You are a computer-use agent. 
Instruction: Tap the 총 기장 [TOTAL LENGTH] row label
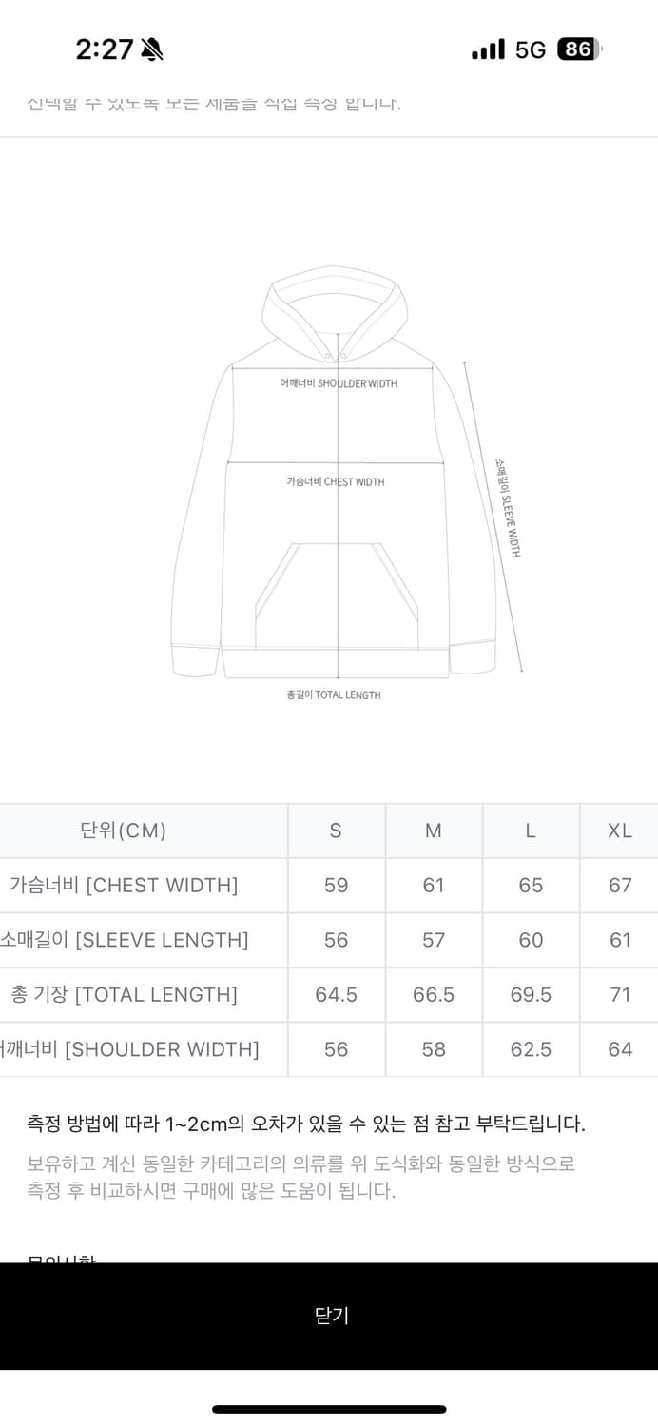pyautogui.click(x=124, y=994)
